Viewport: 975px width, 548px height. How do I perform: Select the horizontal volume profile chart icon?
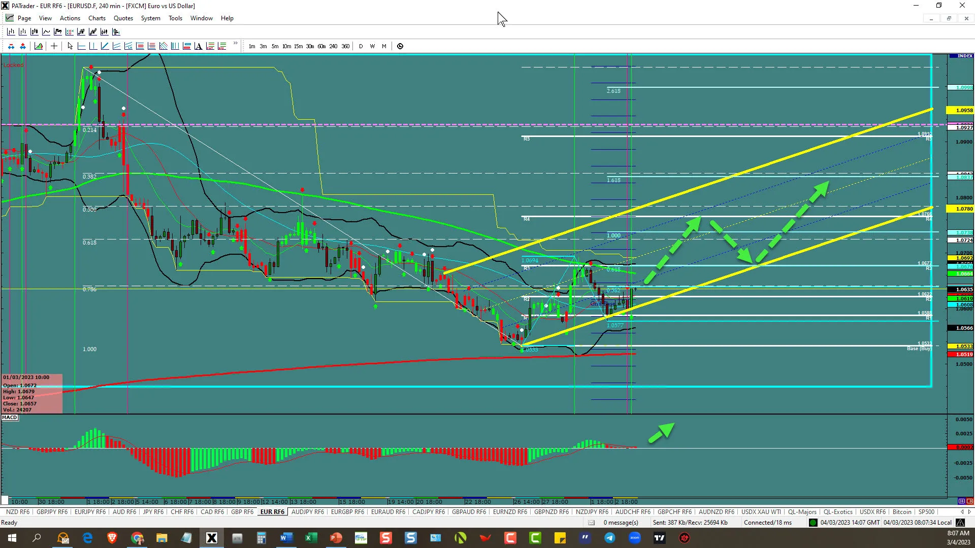(x=116, y=31)
